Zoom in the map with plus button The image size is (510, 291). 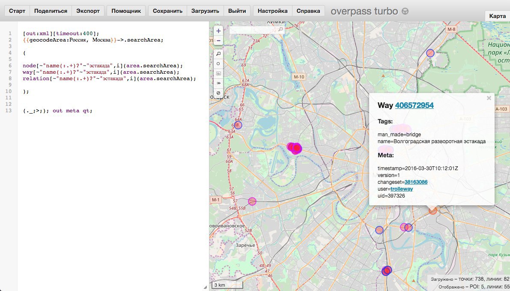tap(218, 31)
